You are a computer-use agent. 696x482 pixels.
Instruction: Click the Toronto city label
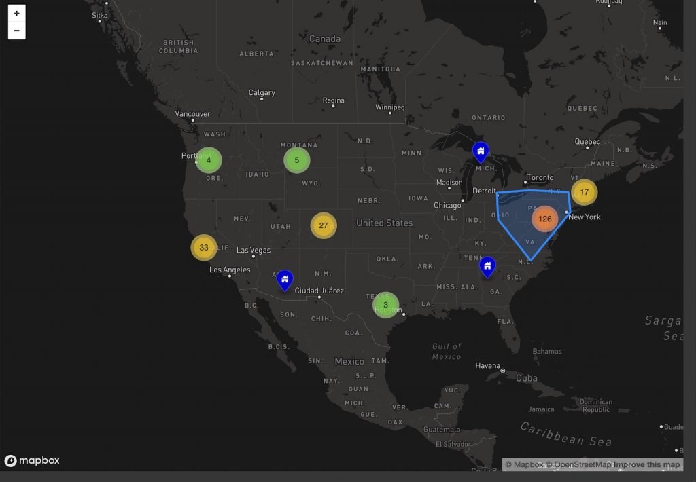pyautogui.click(x=540, y=177)
